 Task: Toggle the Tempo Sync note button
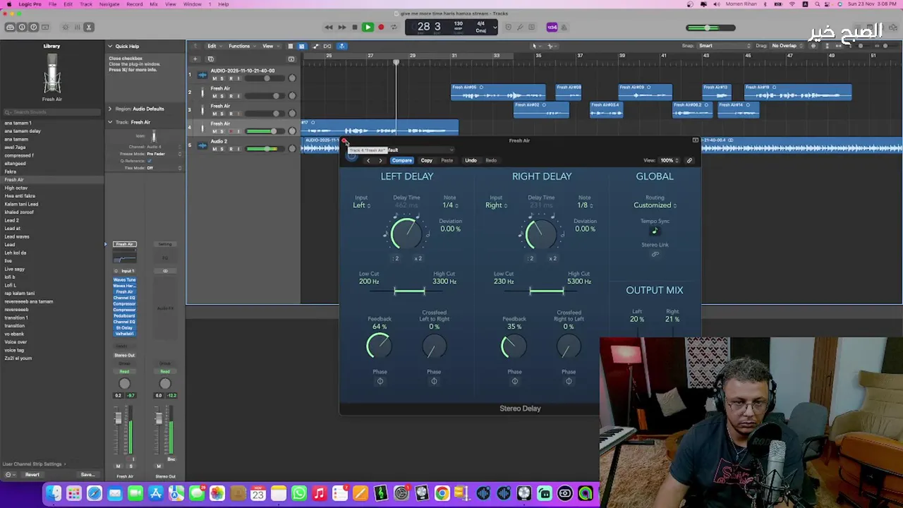[655, 230]
